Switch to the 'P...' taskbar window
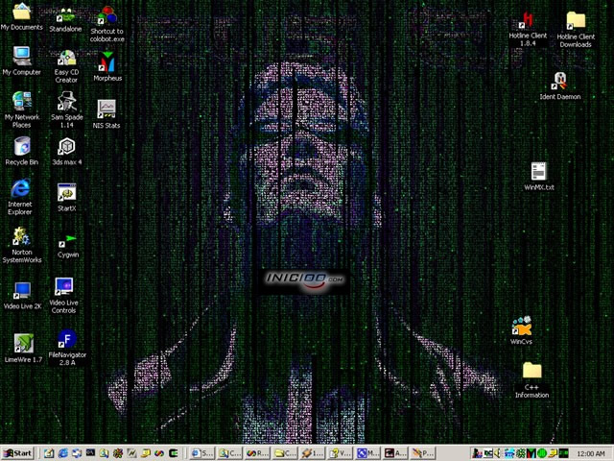Viewport: 614px width, 461px height. 423,453
